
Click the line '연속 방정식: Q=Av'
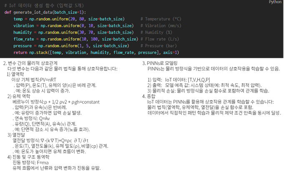tap(31, 119)
